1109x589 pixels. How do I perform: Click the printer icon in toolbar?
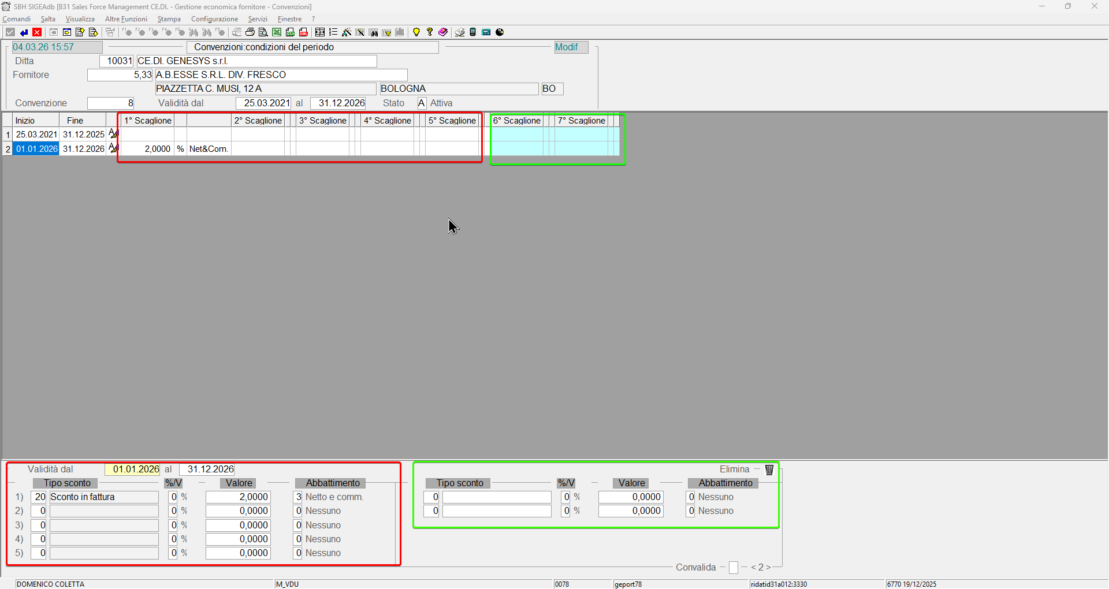pos(250,32)
